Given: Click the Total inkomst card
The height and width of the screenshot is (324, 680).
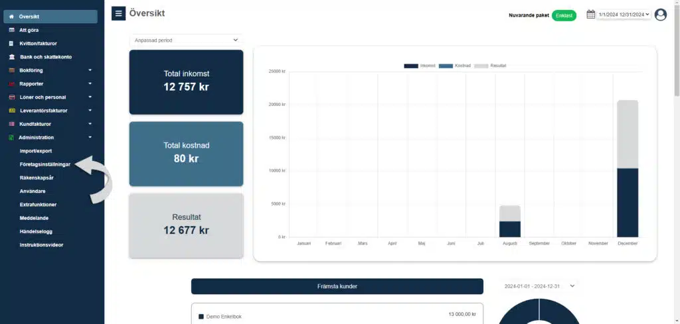Looking at the screenshot, I should (186, 82).
